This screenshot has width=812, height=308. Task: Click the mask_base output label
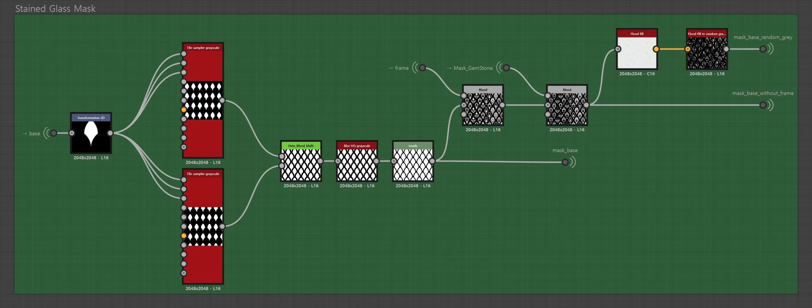point(565,150)
